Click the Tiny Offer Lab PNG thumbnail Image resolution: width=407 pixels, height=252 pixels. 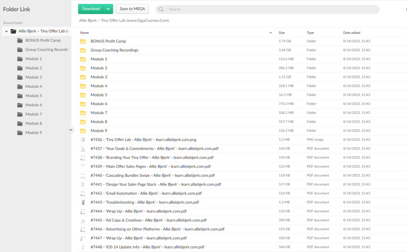[83, 140]
